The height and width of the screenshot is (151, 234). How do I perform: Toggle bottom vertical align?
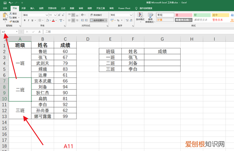click(77, 15)
